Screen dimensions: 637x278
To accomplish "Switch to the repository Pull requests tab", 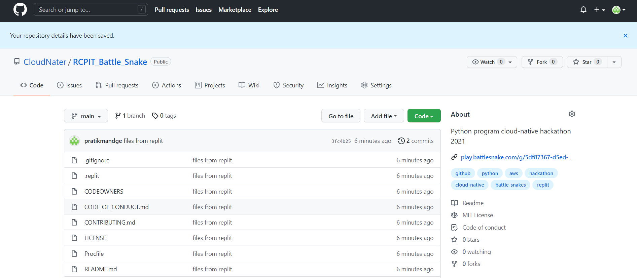I will tap(117, 85).
